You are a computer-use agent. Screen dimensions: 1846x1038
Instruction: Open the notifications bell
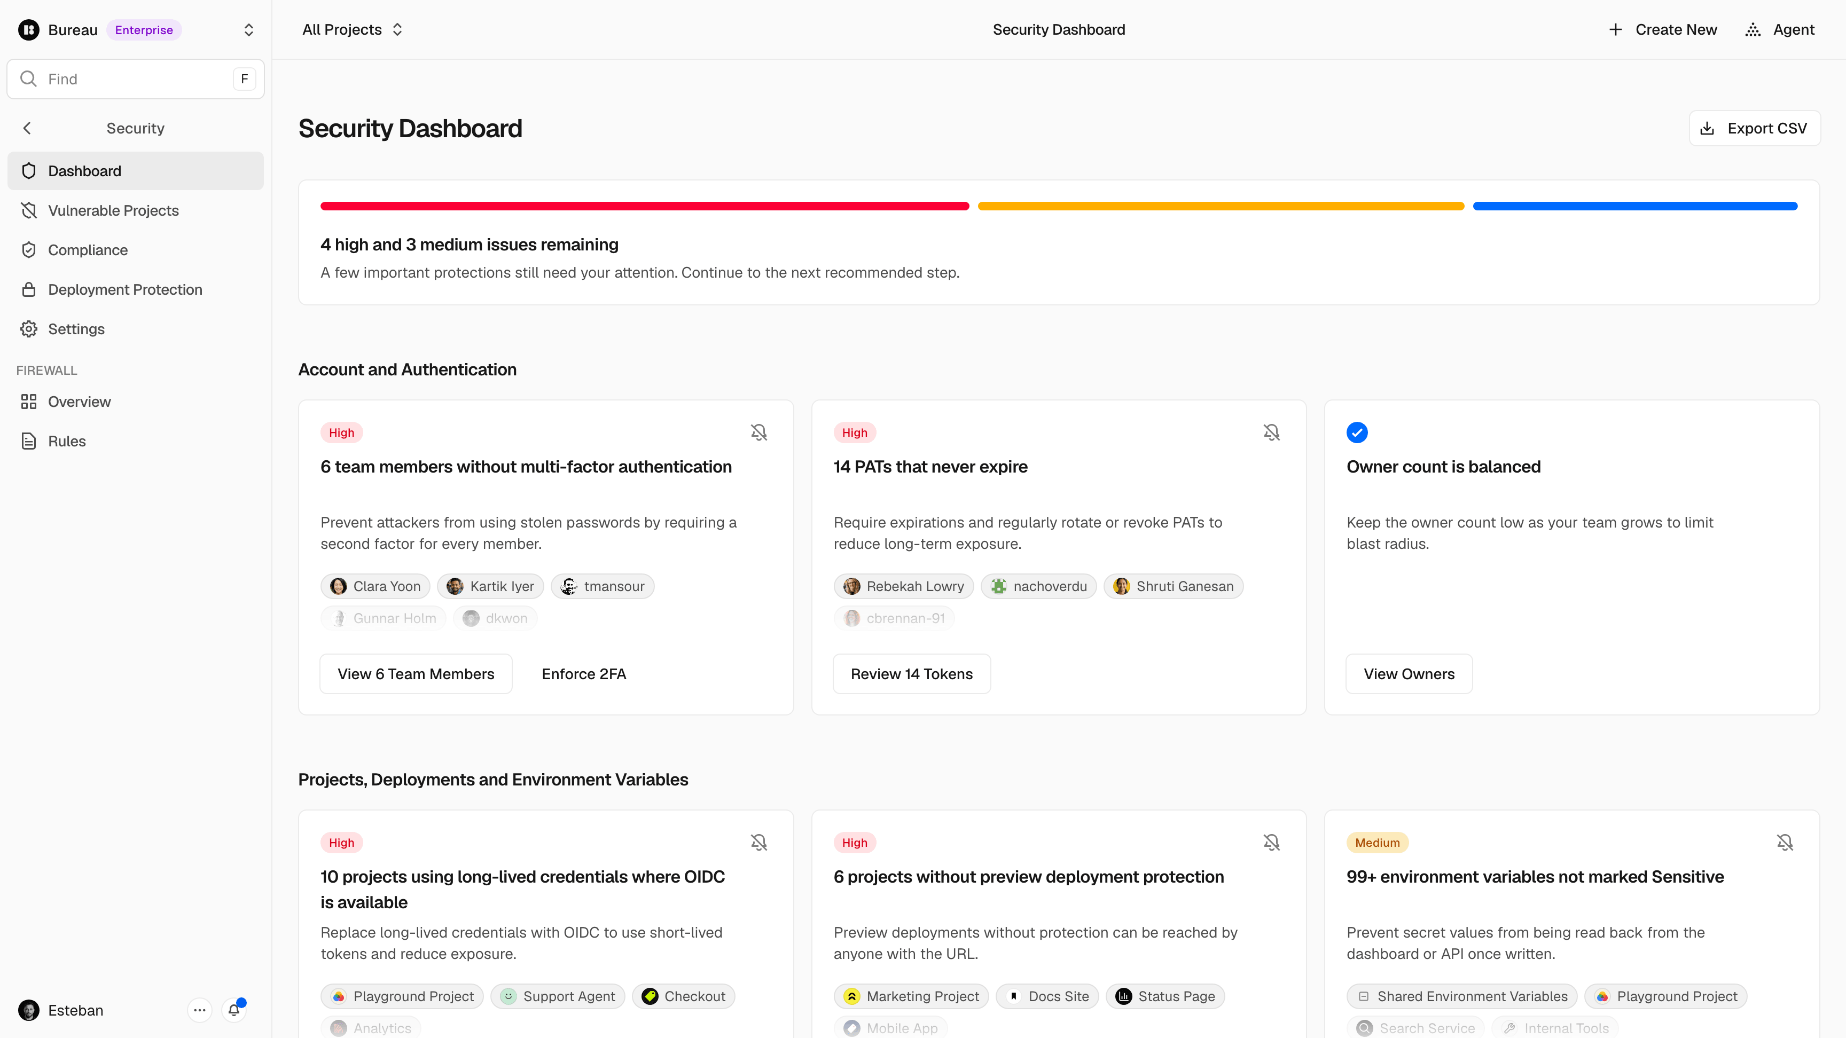pos(233,1010)
